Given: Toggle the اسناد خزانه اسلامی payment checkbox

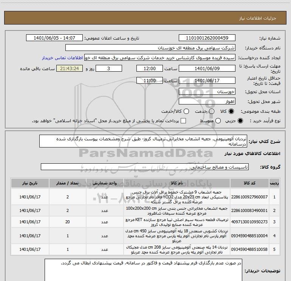Looking at the screenshot, I should [x=184, y=121].
